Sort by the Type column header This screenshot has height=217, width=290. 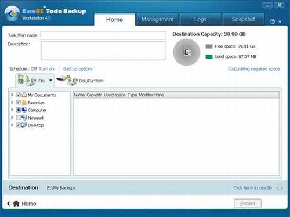(132, 95)
